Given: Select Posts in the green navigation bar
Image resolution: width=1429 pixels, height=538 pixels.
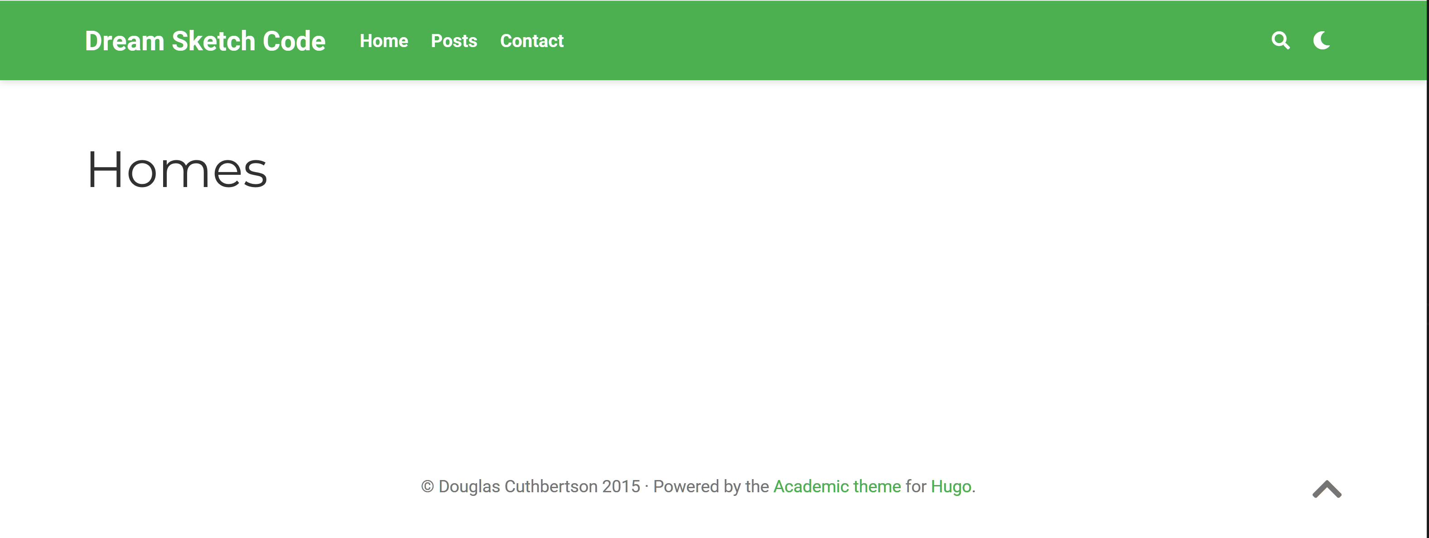Looking at the screenshot, I should pyautogui.click(x=454, y=40).
